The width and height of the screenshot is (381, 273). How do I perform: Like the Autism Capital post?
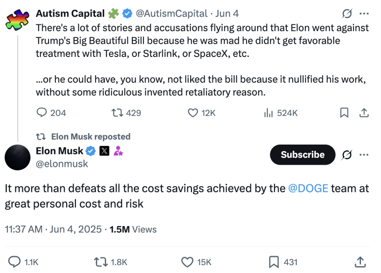click(x=193, y=113)
